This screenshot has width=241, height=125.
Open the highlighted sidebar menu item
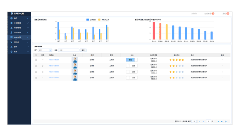[19, 37]
